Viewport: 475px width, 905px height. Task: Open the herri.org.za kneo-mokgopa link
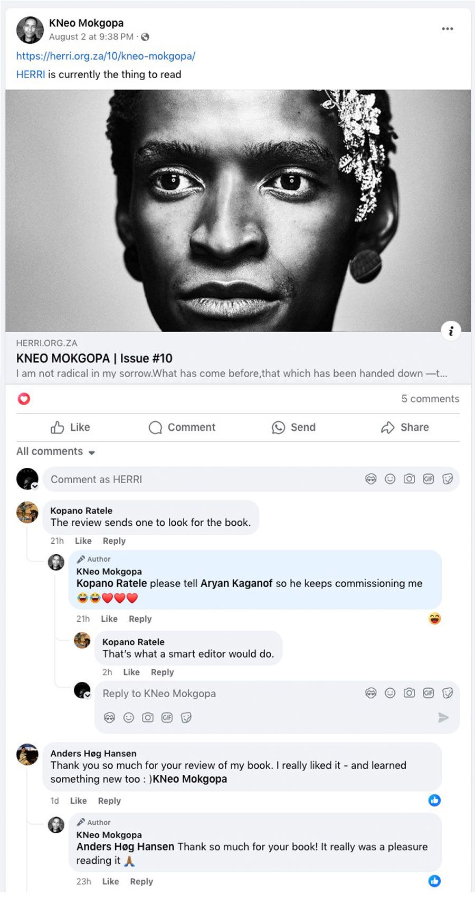point(106,56)
